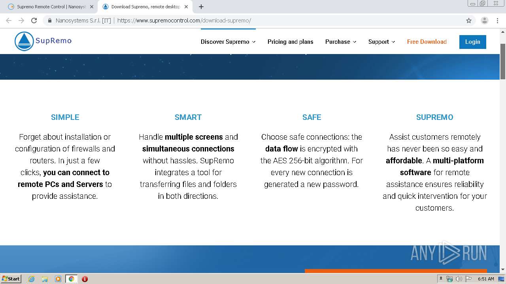
Task: Show hidden system tray icons arrow
Action: coord(441,279)
